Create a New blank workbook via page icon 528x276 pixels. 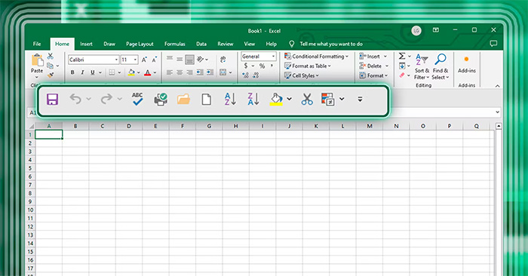point(207,100)
